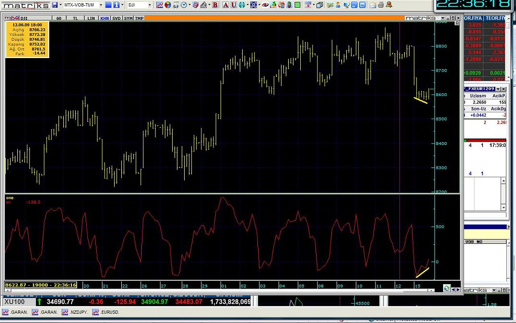Click the printer icon in toolbar
This screenshot has width=516, height=323.
coord(380,5)
